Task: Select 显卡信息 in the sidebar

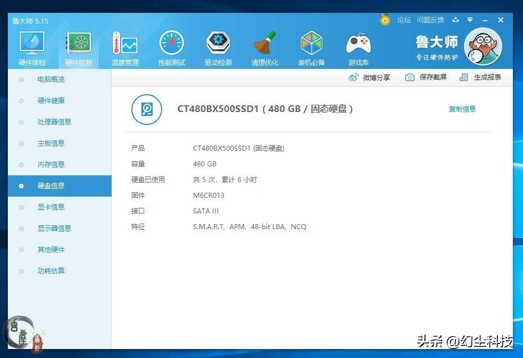Action: (52, 207)
